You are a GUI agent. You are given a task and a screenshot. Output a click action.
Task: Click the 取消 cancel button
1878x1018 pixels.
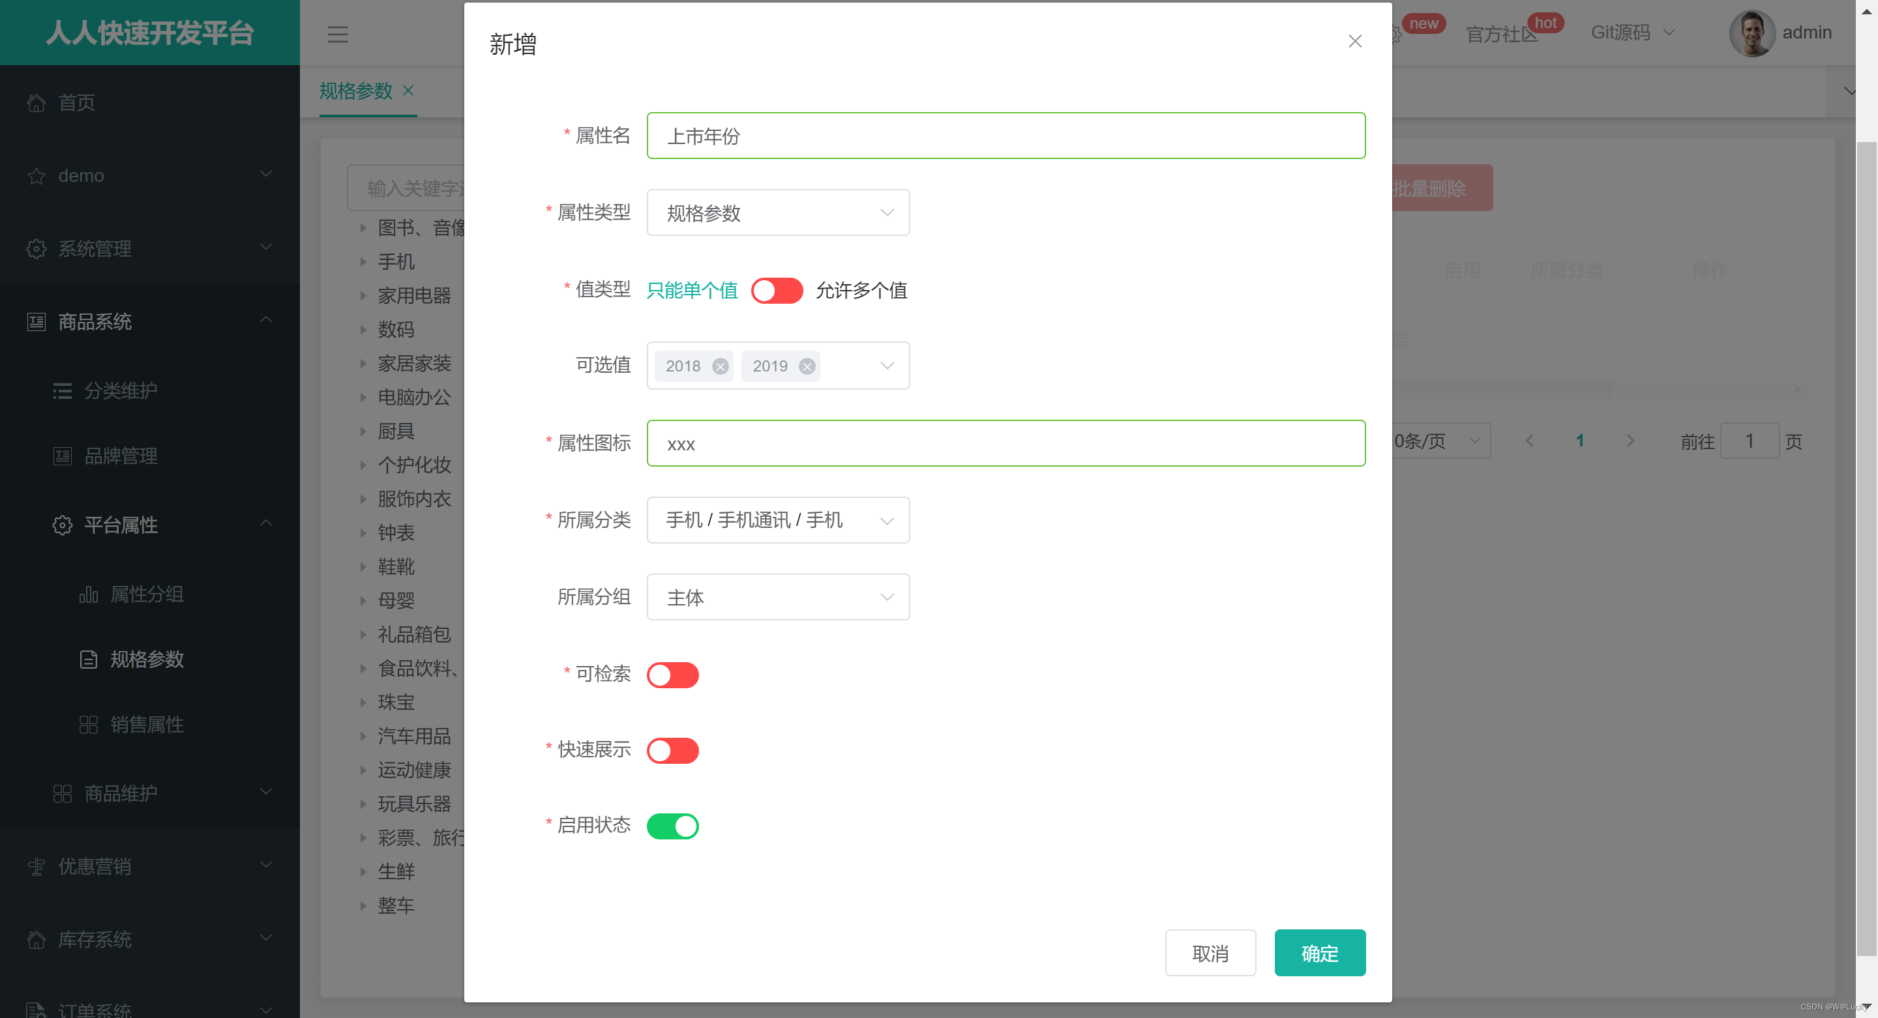click(x=1210, y=953)
